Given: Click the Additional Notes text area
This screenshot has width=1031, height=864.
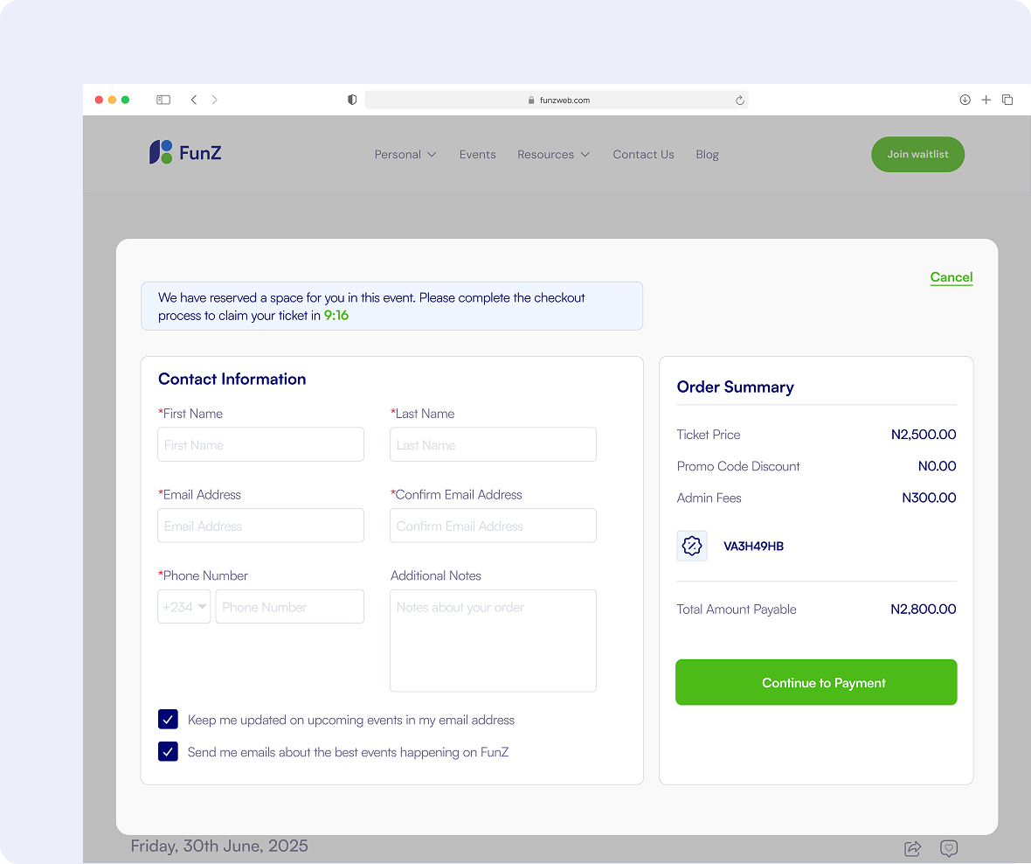Looking at the screenshot, I should click(x=493, y=641).
